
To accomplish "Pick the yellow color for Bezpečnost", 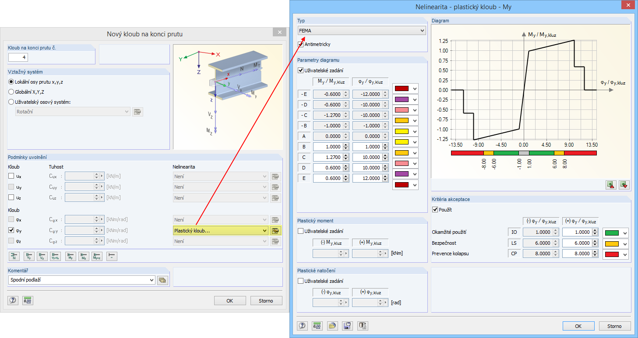I will click(x=616, y=243).
